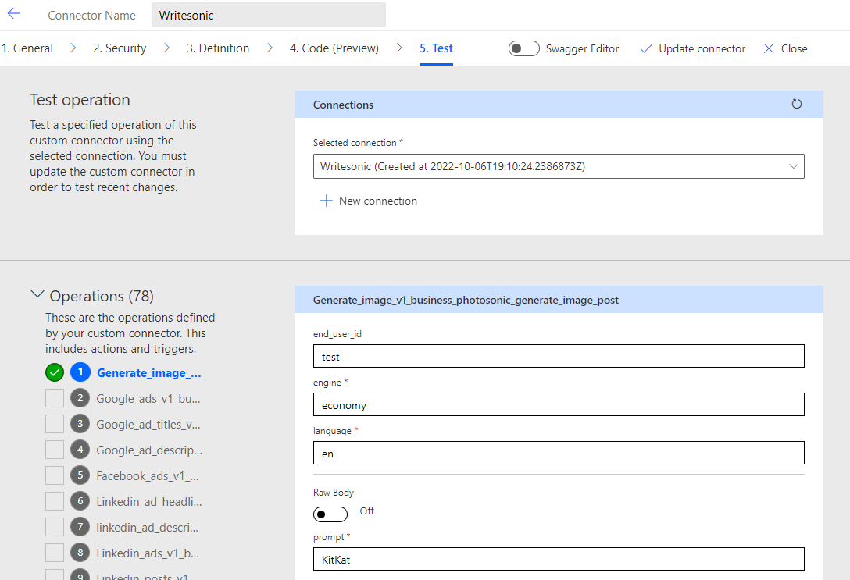
Task: Select the 5. Test step
Action: [436, 48]
